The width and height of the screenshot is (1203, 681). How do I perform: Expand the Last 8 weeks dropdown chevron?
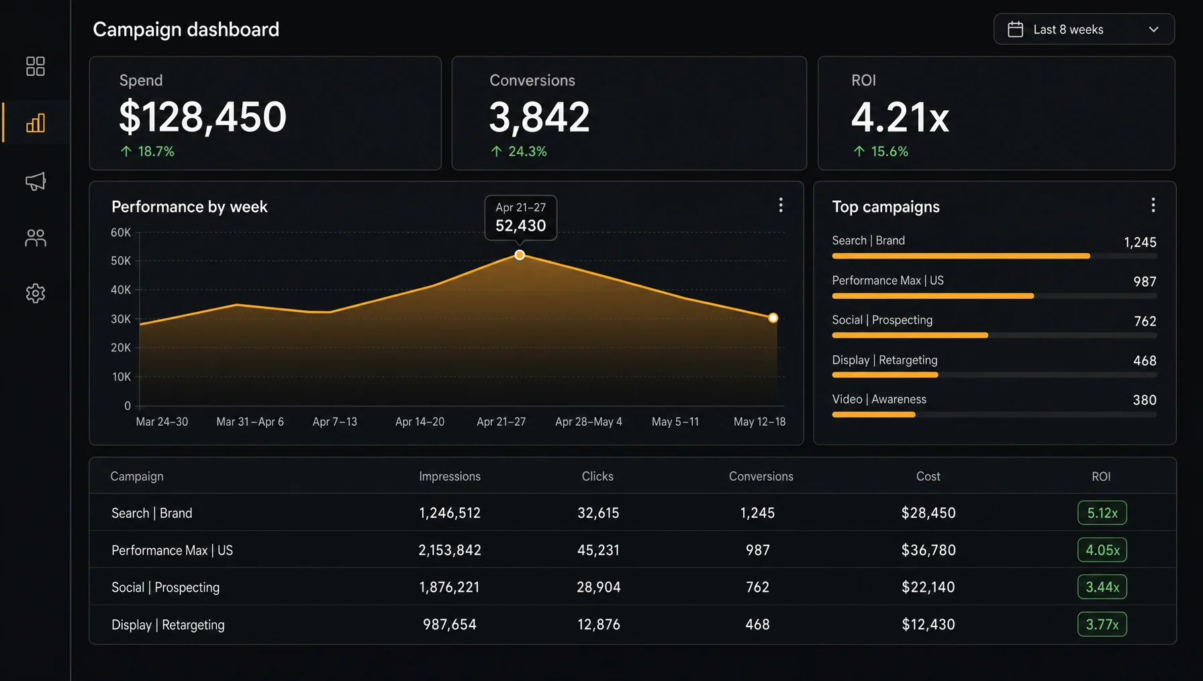(x=1153, y=30)
